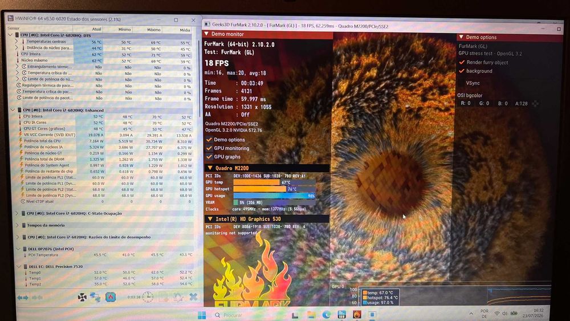This screenshot has width=570, height=321.
Task: Collapse the CPU [#0] DTS sensor group
Action: pos(10,35)
